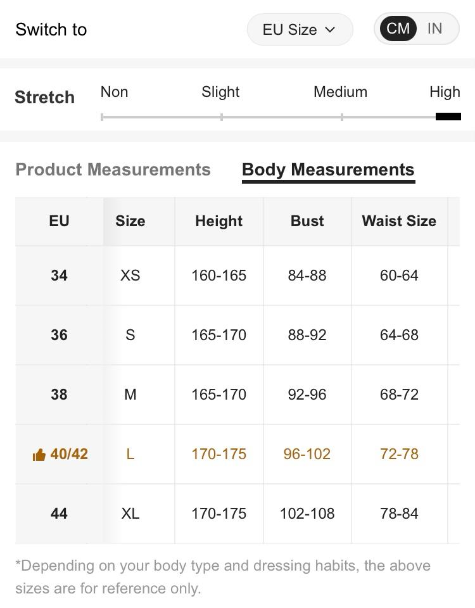Click the High stretch slider marker

pos(448,117)
